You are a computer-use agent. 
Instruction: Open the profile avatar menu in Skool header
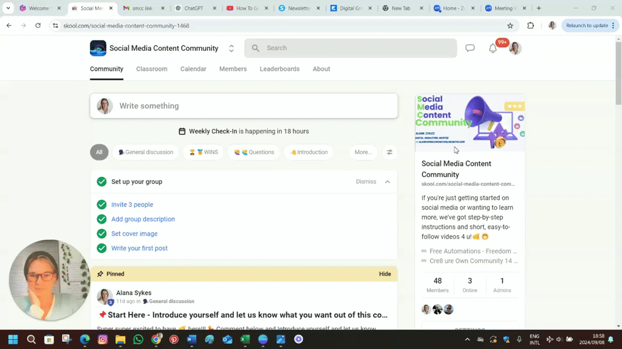[x=515, y=48]
